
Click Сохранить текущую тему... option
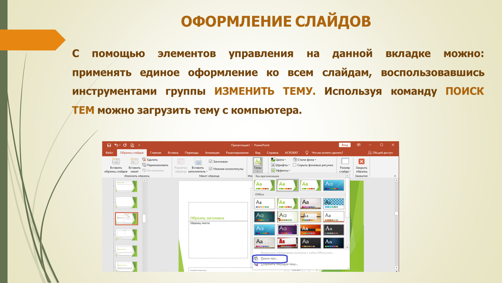pyautogui.click(x=279, y=264)
